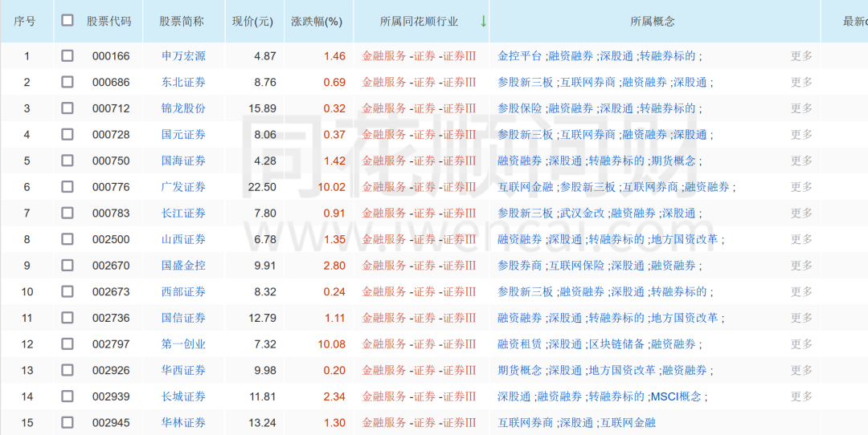
Task: Open 区块链储备 concept link
Action: tap(616, 344)
